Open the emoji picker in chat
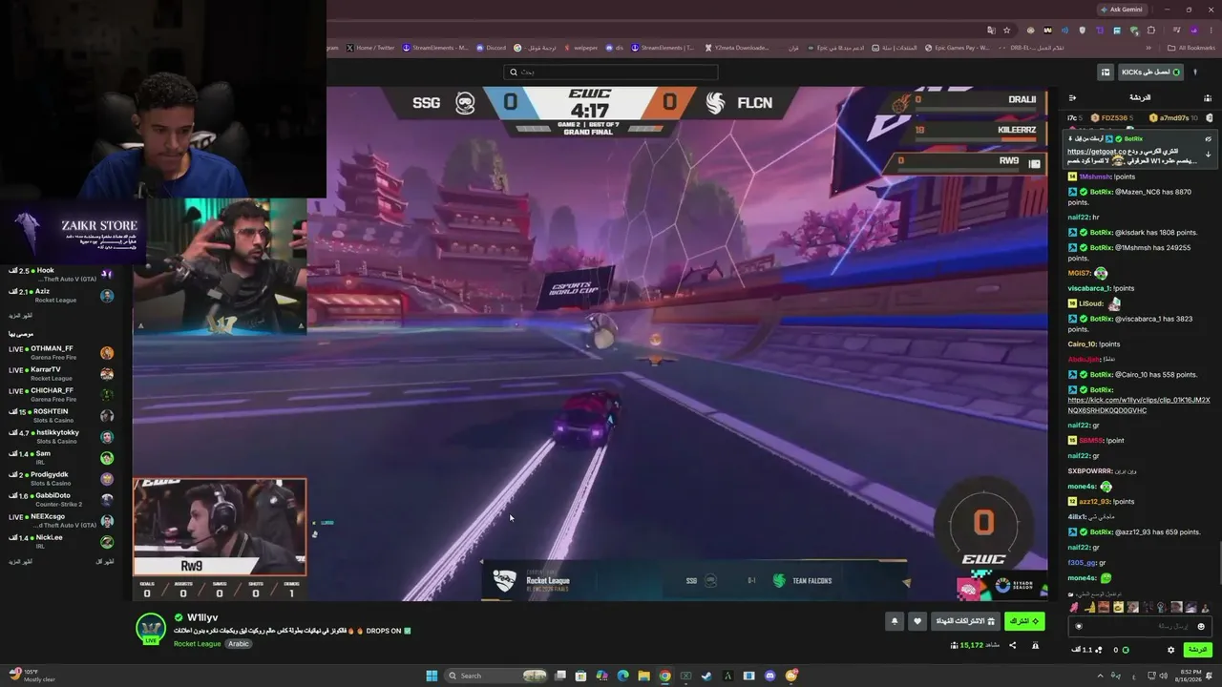The height and width of the screenshot is (687, 1222). pyautogui.click(x=1201, y=627)
